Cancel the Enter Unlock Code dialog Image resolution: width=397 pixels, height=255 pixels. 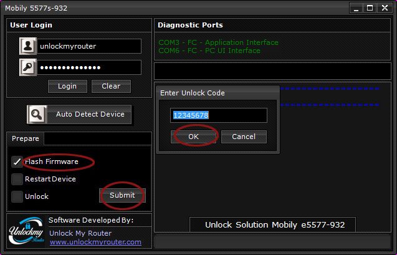click(x=244, y=137)
